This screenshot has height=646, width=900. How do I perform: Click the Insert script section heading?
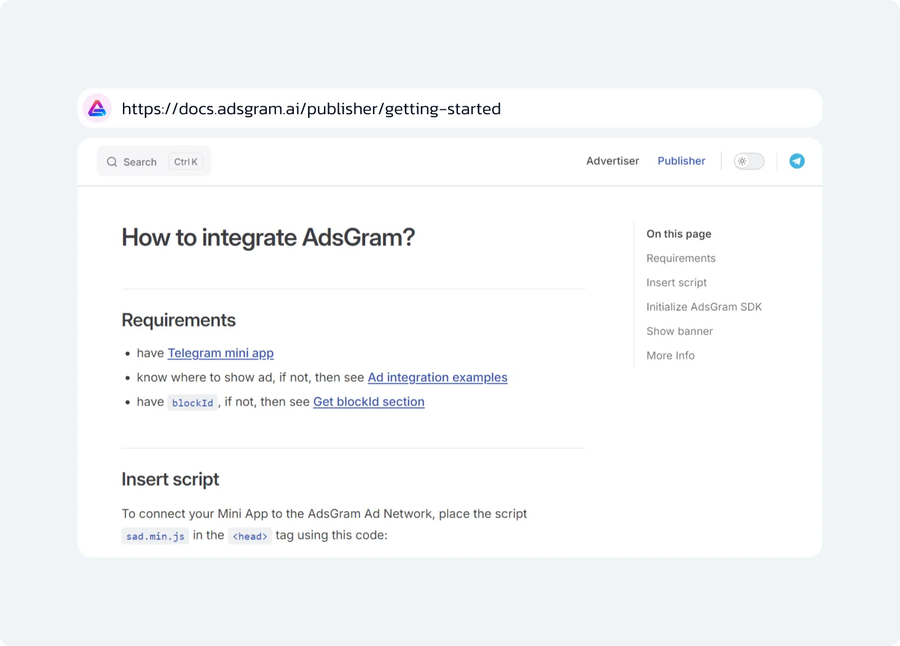click(170, 479)
